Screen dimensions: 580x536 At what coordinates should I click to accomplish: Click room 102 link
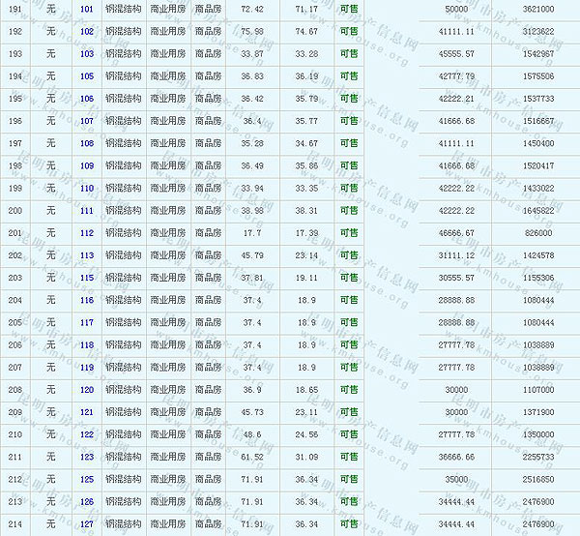click(x=87, y=31)
